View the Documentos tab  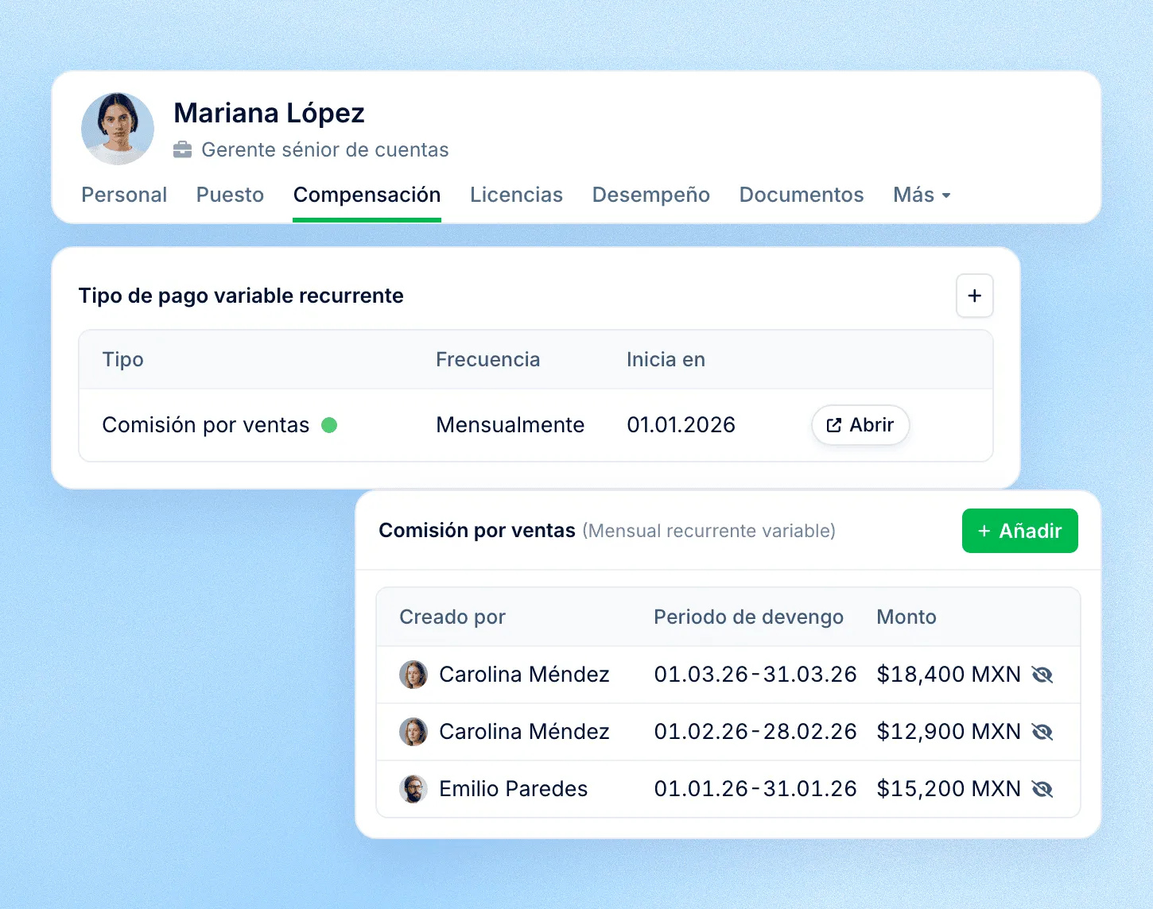(x=801, y=195)
